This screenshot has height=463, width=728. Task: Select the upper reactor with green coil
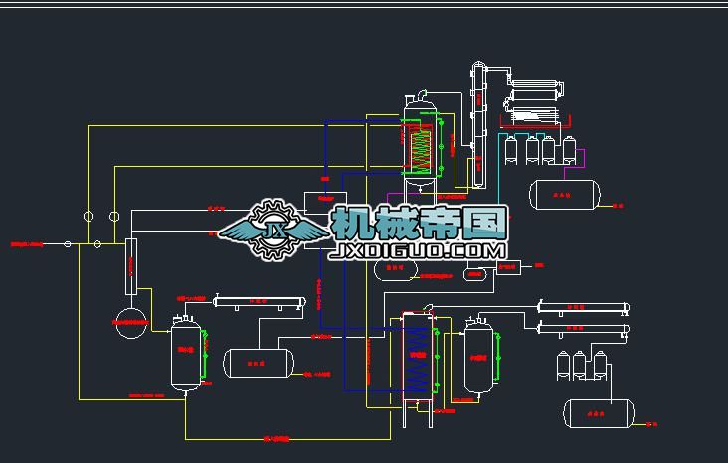tap(420, 142)
